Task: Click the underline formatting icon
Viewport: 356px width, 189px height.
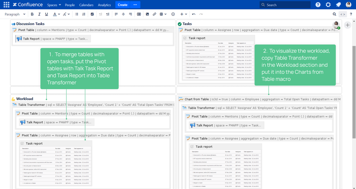Action: (x=46, y=14)
